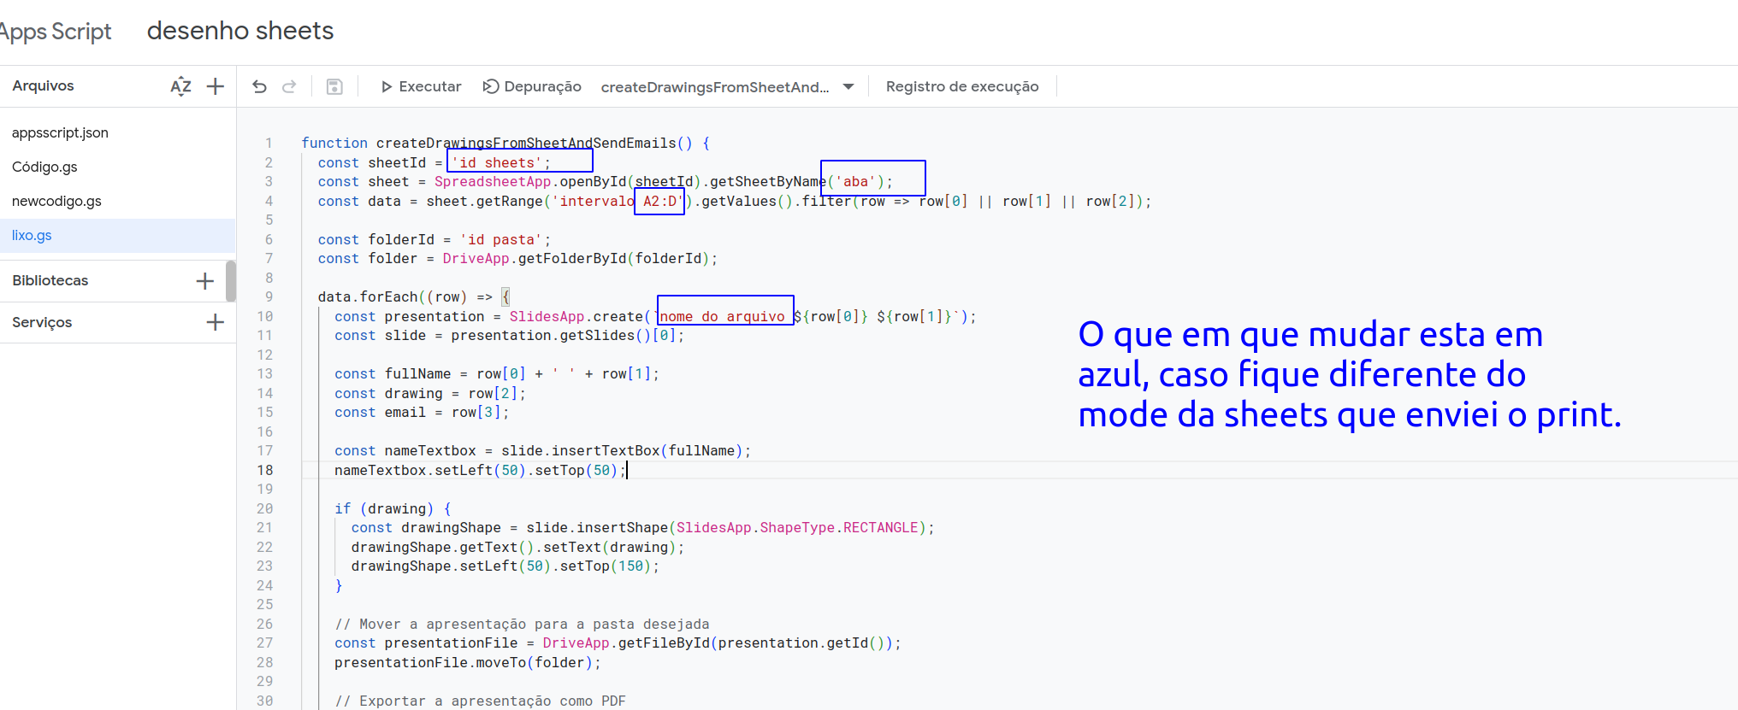Open Registro de execução log

(962, 86)
